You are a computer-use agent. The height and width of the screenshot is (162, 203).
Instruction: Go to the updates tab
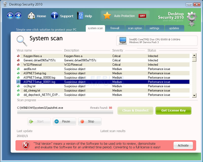174,28
